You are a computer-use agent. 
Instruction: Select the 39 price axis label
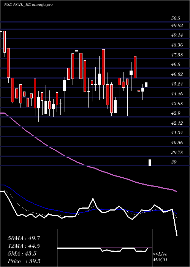click(x=174, y=162)
